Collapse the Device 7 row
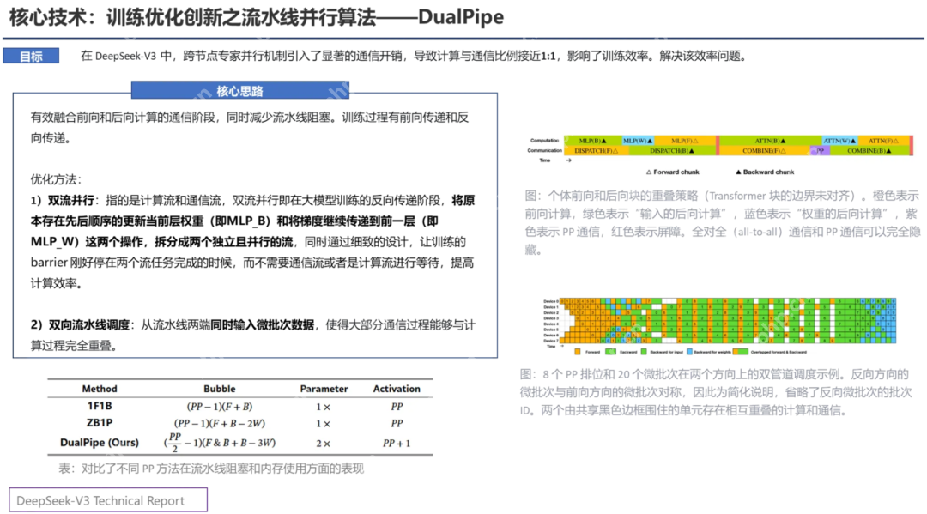 [x=549, y=341]
